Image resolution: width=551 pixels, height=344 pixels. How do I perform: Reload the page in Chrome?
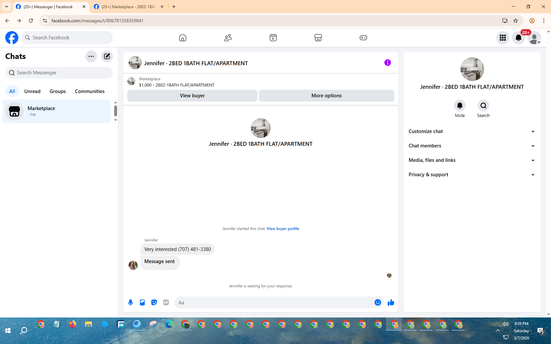[31, 21]
